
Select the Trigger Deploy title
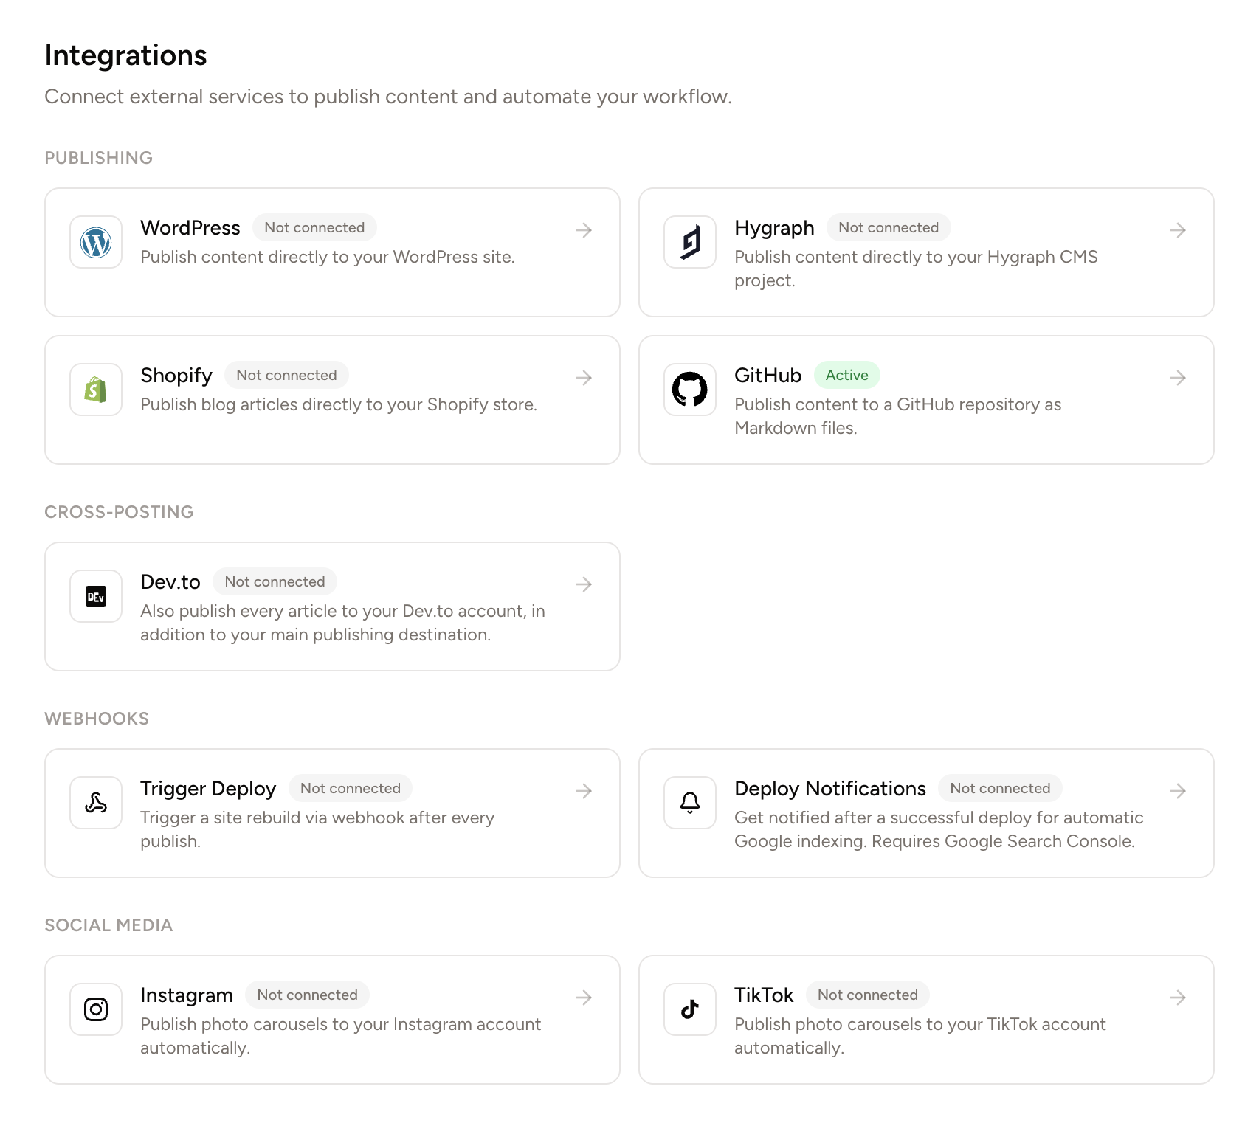208,789
